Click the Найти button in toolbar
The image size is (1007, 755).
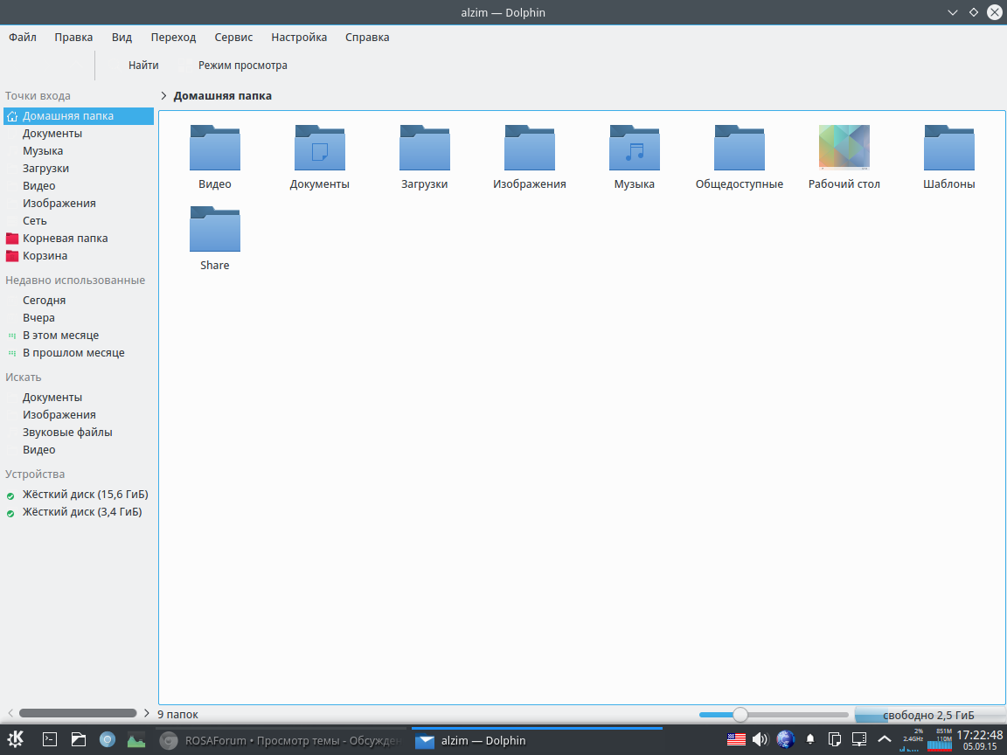pos(142,66)
